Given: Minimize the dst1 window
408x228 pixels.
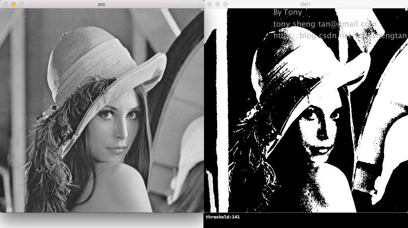Looking at the screenshot, I should (218, 4).
